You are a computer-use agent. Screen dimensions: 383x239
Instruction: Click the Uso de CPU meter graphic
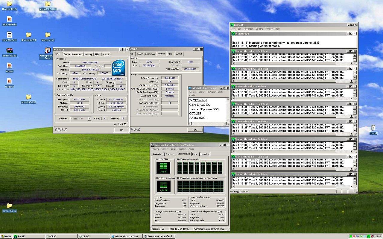[163, 168]
